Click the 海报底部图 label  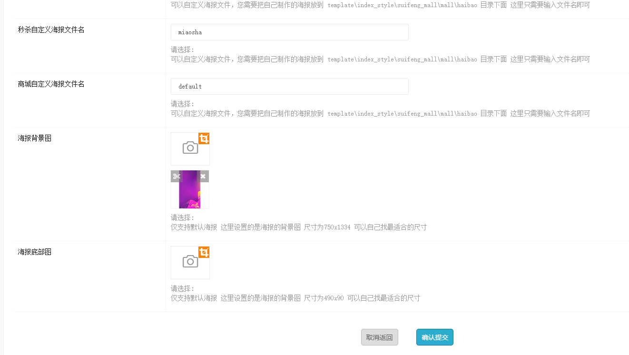click(x=35, y=252)
